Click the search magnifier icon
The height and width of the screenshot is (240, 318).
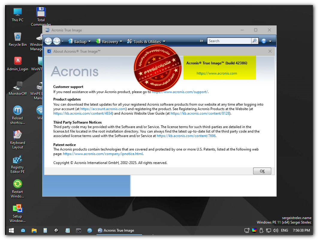tap(254, 41)
